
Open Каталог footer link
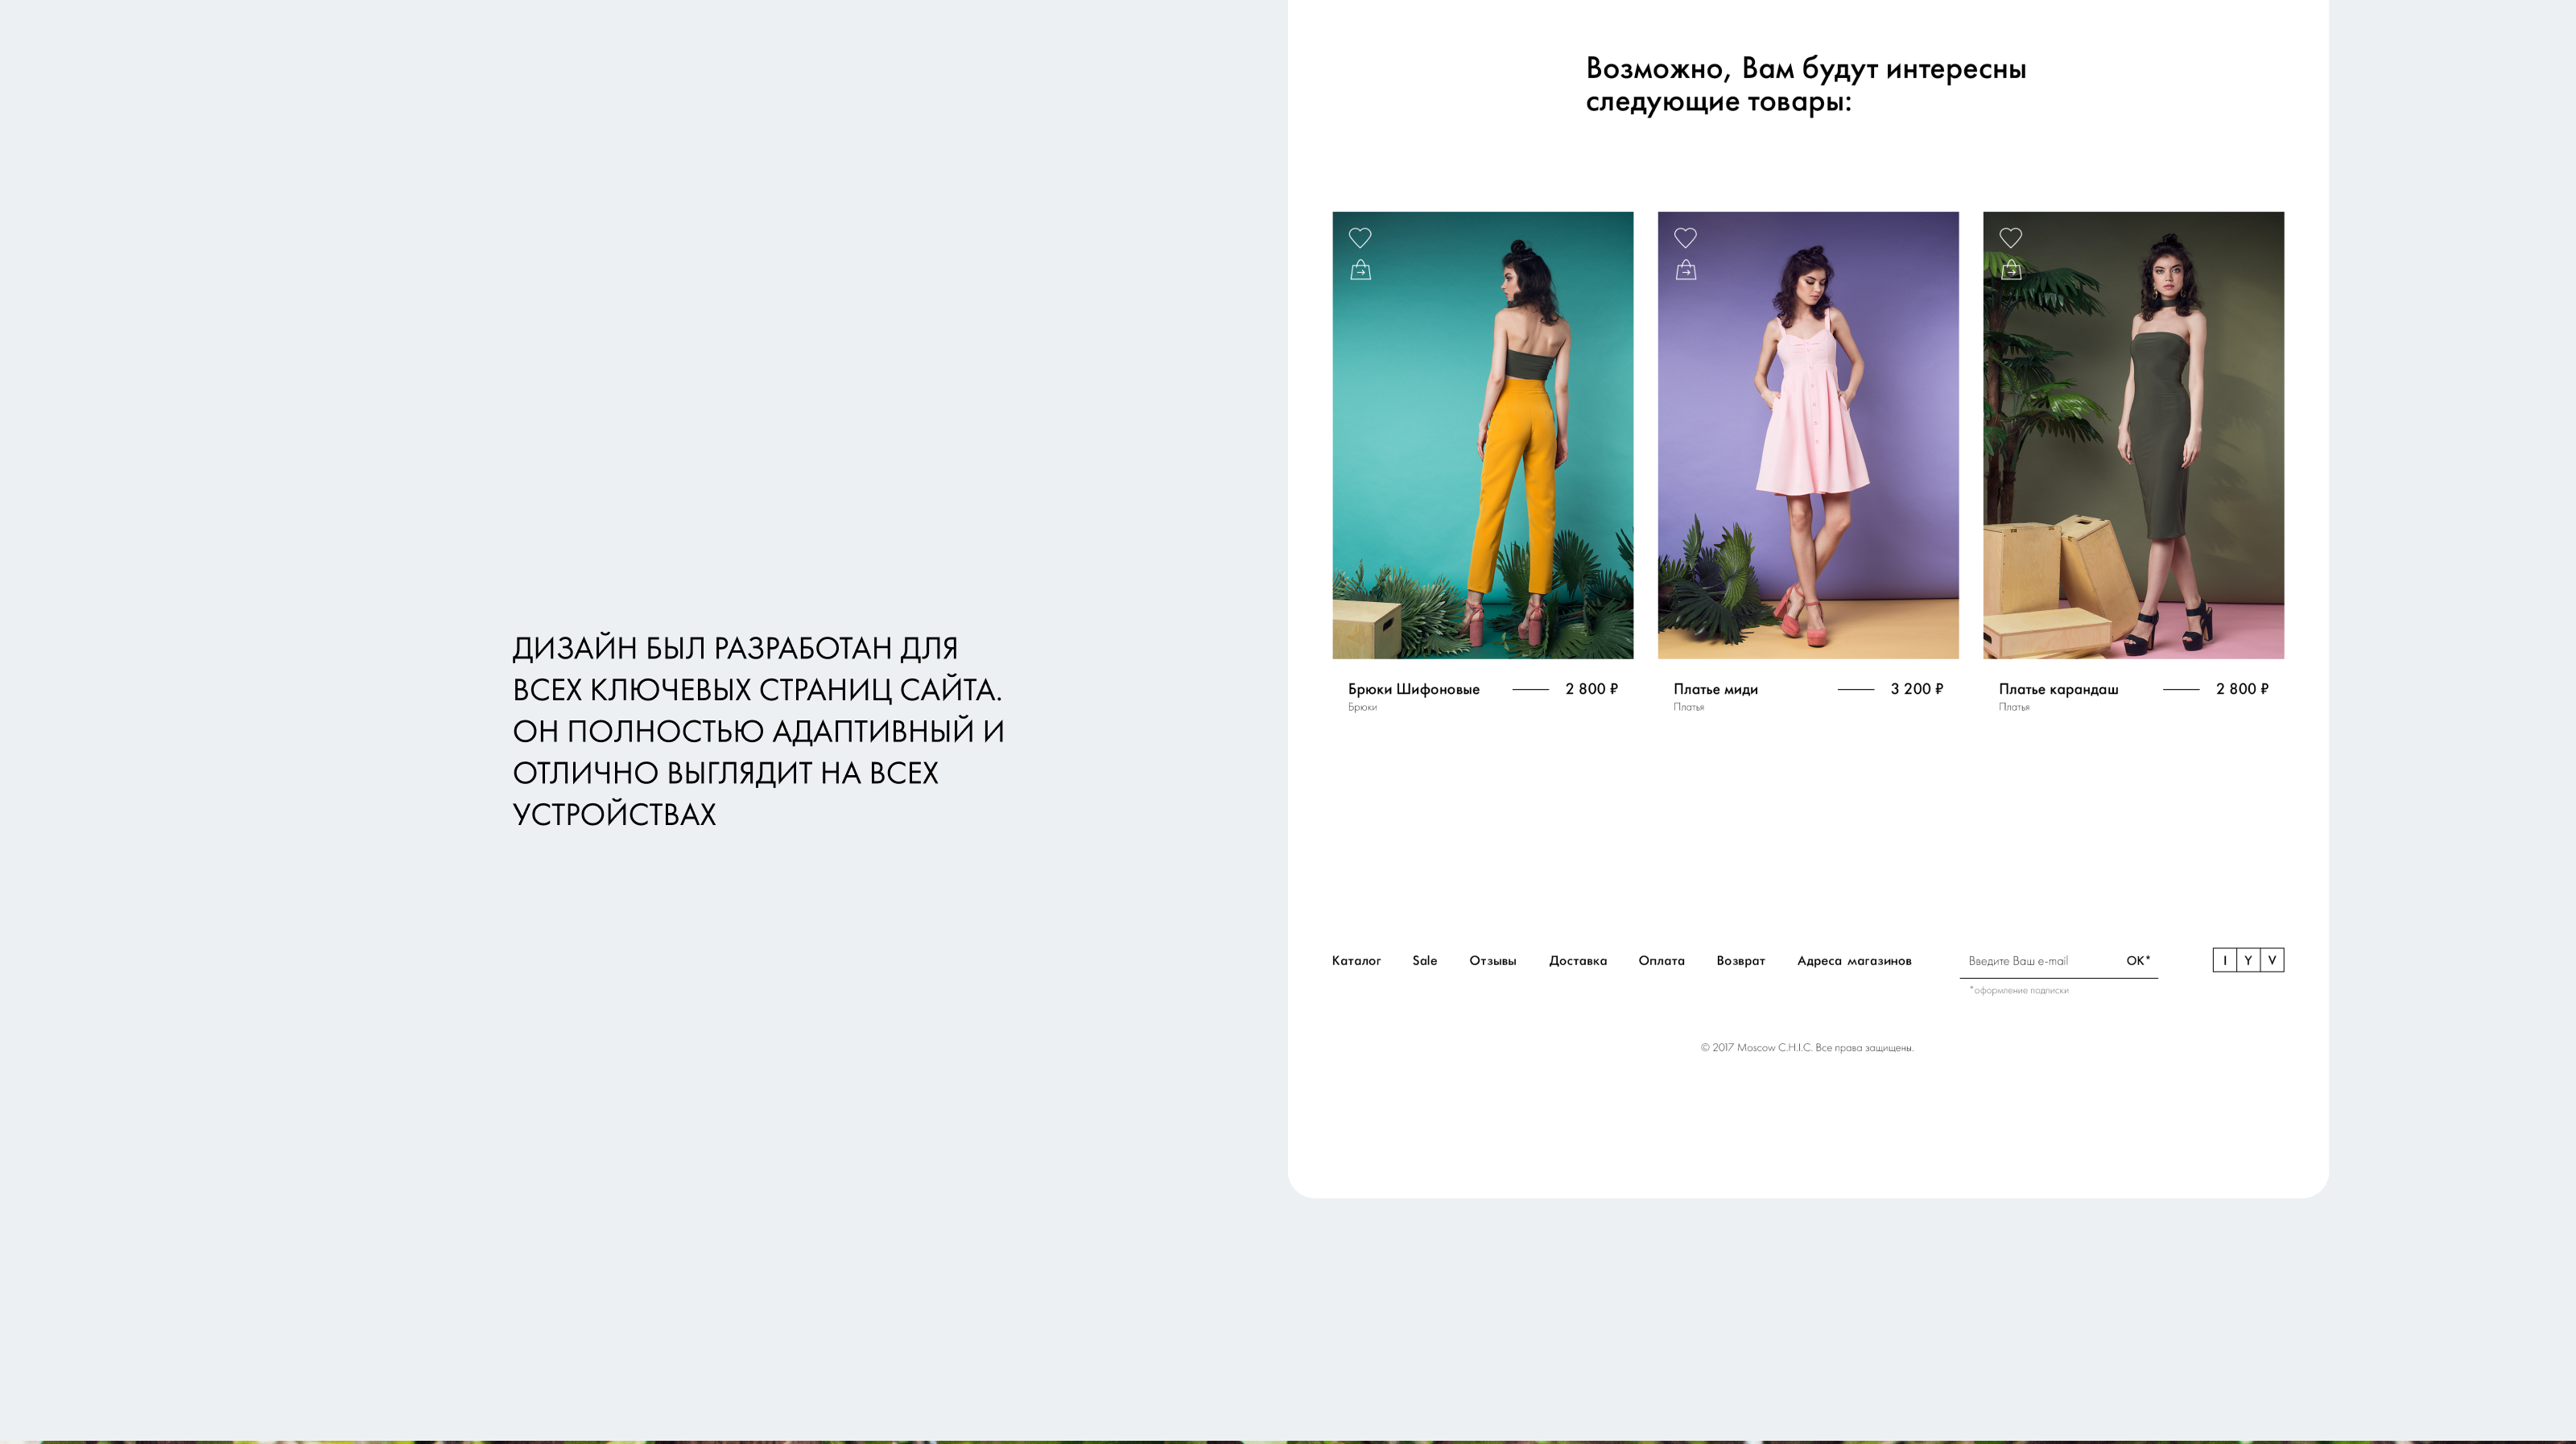click(x=1356, y=961)
